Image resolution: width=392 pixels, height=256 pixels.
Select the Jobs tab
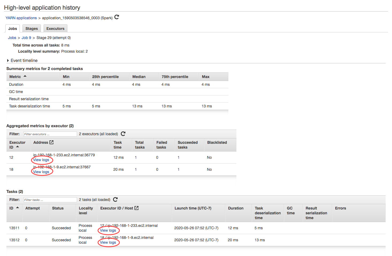(x=13, y=29)
